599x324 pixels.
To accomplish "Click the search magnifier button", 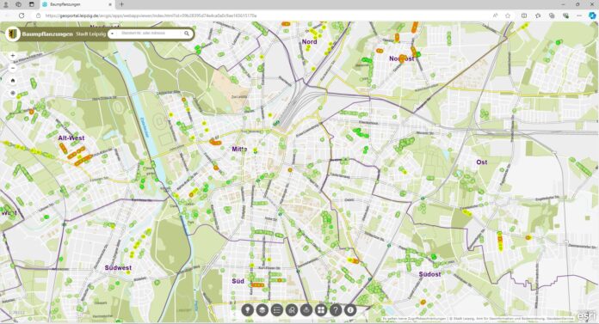I will click(x=187, y=34).
